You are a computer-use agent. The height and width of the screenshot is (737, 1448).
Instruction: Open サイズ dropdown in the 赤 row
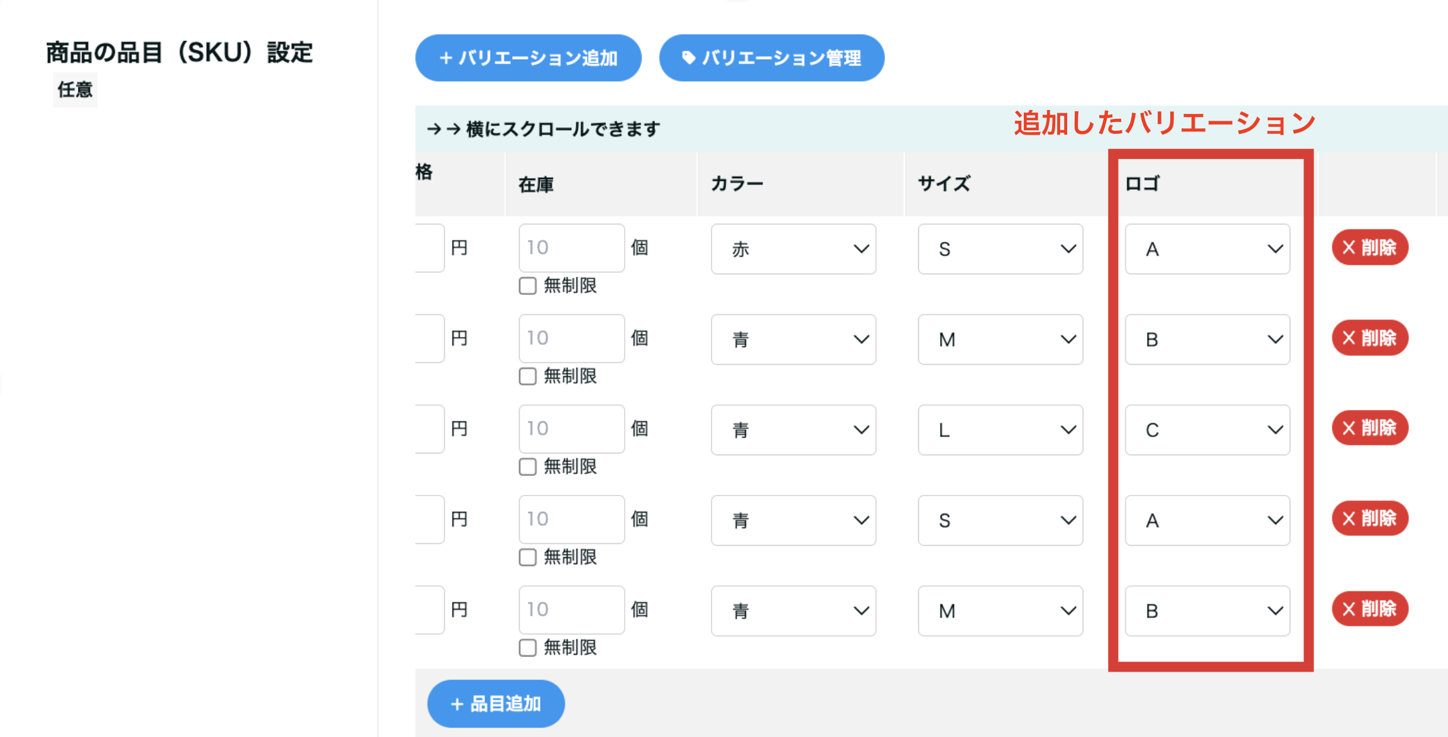coord(1000,249)
